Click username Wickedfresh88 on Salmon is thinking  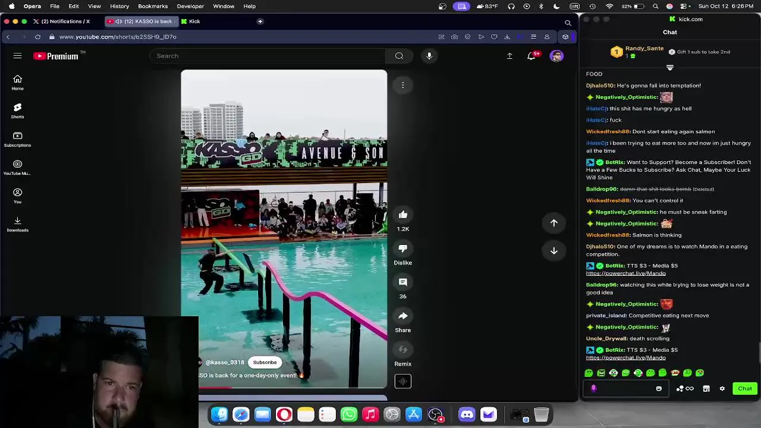tap(608, 235)
